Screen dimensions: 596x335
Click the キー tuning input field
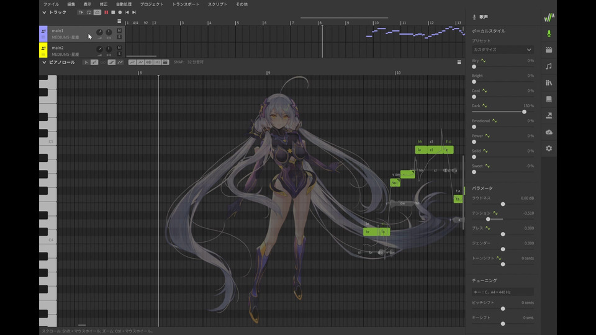click(x=502, y=292)
